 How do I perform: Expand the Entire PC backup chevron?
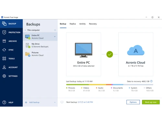tap(55, 36)
